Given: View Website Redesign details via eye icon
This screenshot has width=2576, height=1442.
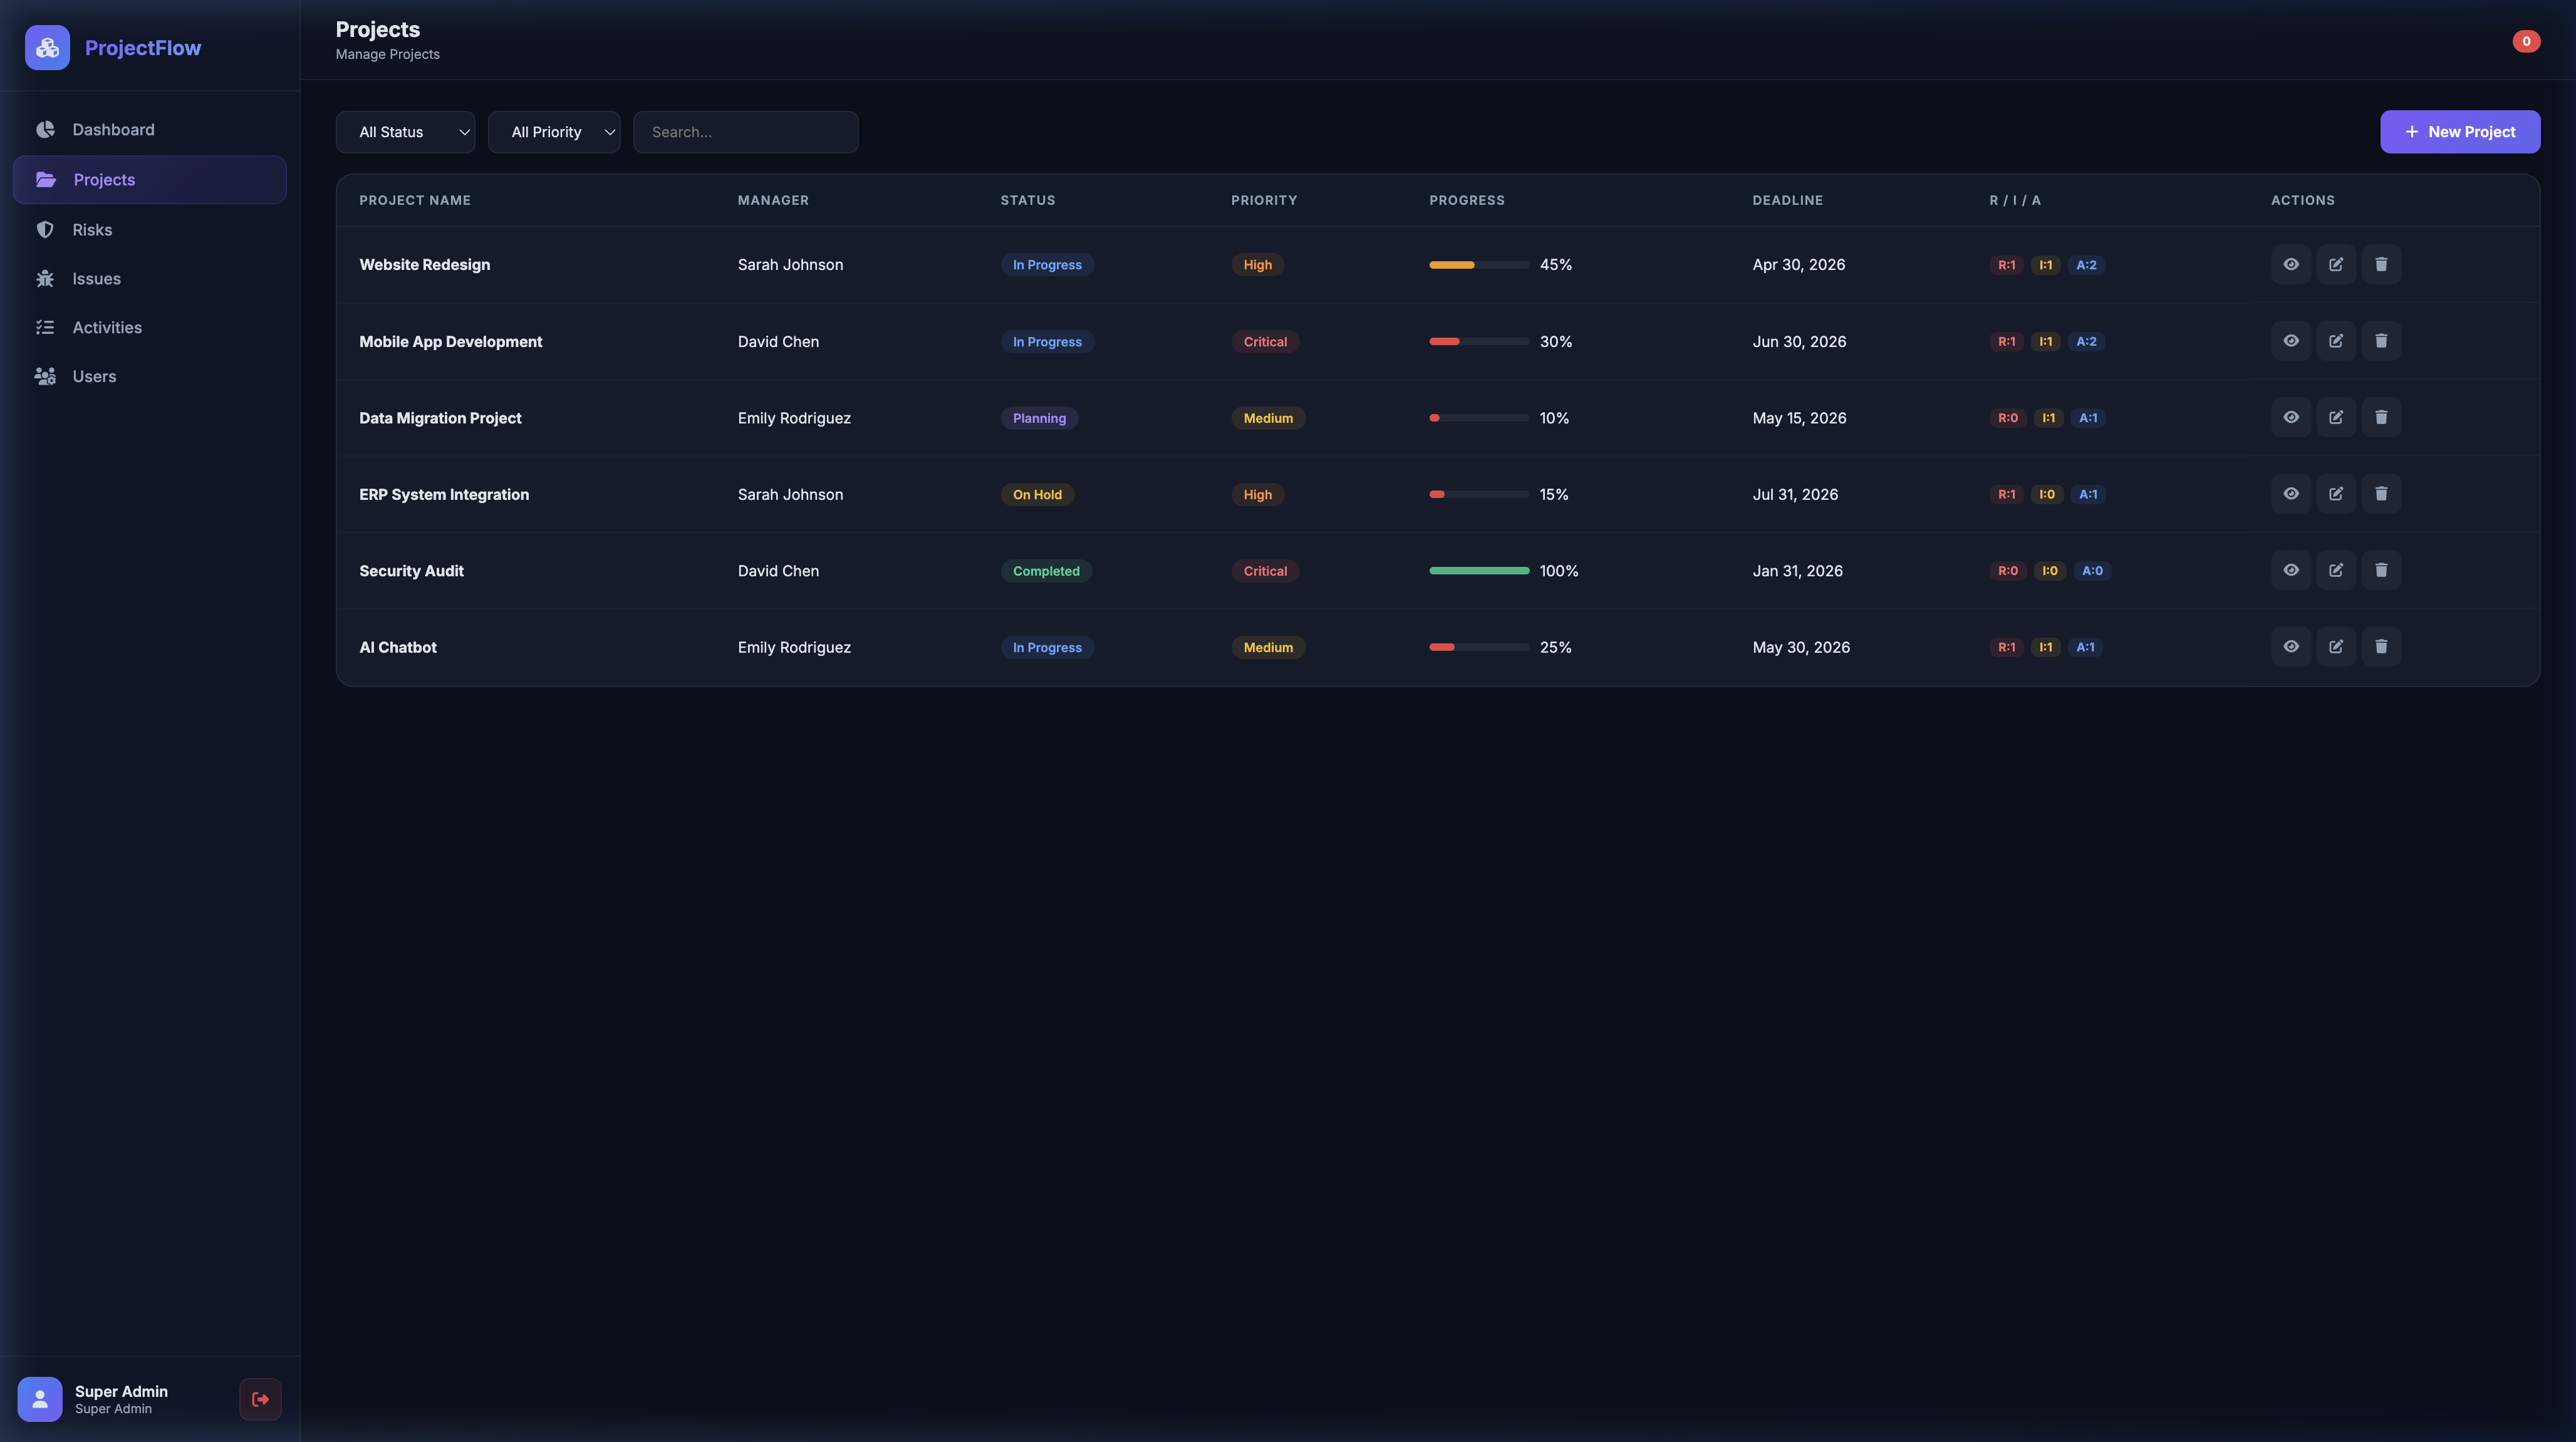Looking at the screenshot, I should click(2290, 264).
